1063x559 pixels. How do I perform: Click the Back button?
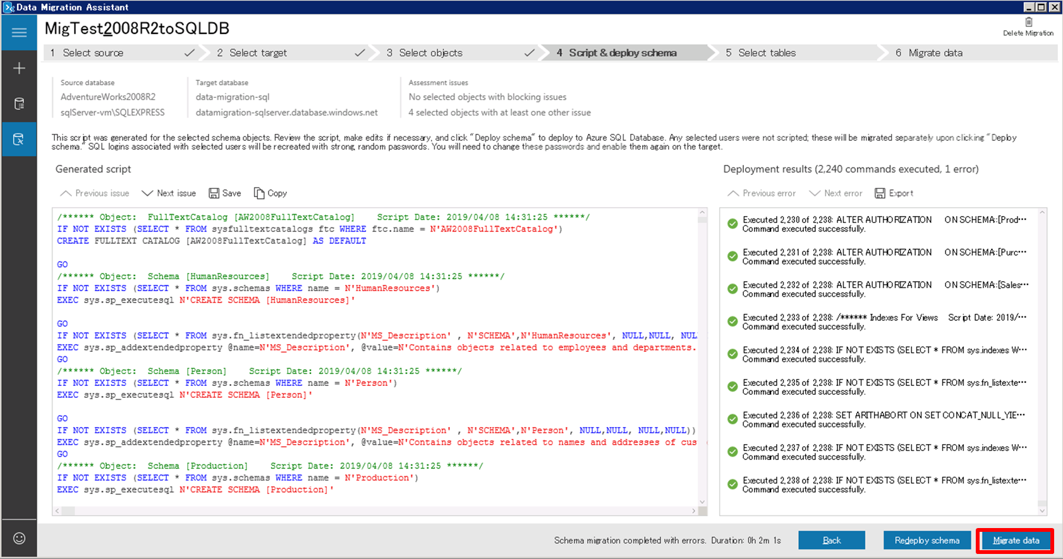(x=832, y=540)
